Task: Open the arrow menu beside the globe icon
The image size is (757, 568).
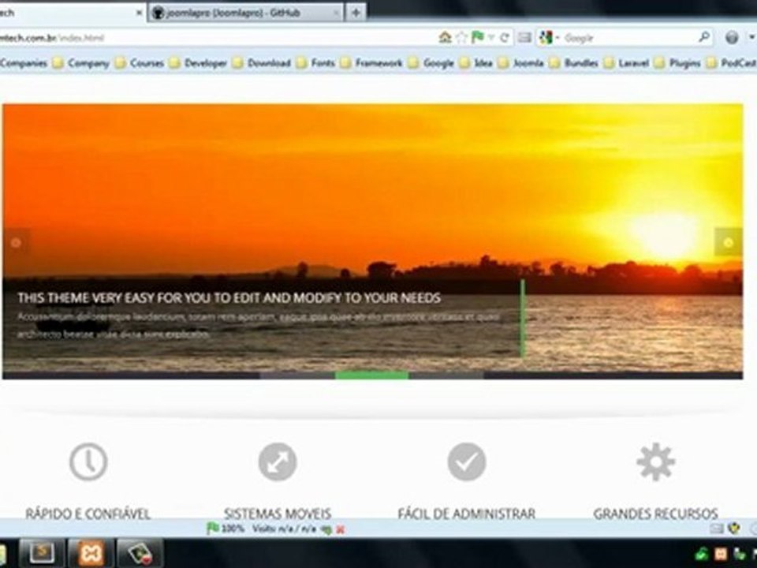Action: pyautogui.click(x=751, y=38)
